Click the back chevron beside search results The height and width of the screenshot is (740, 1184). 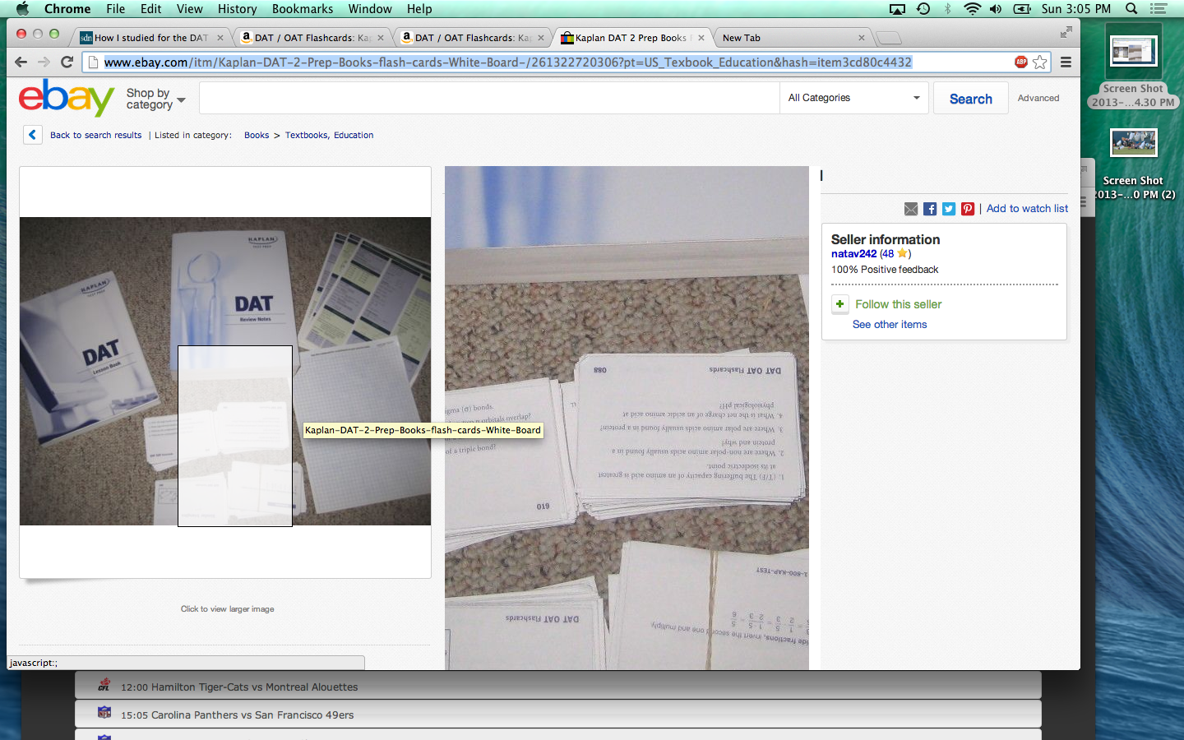click(x=32, y=135)
